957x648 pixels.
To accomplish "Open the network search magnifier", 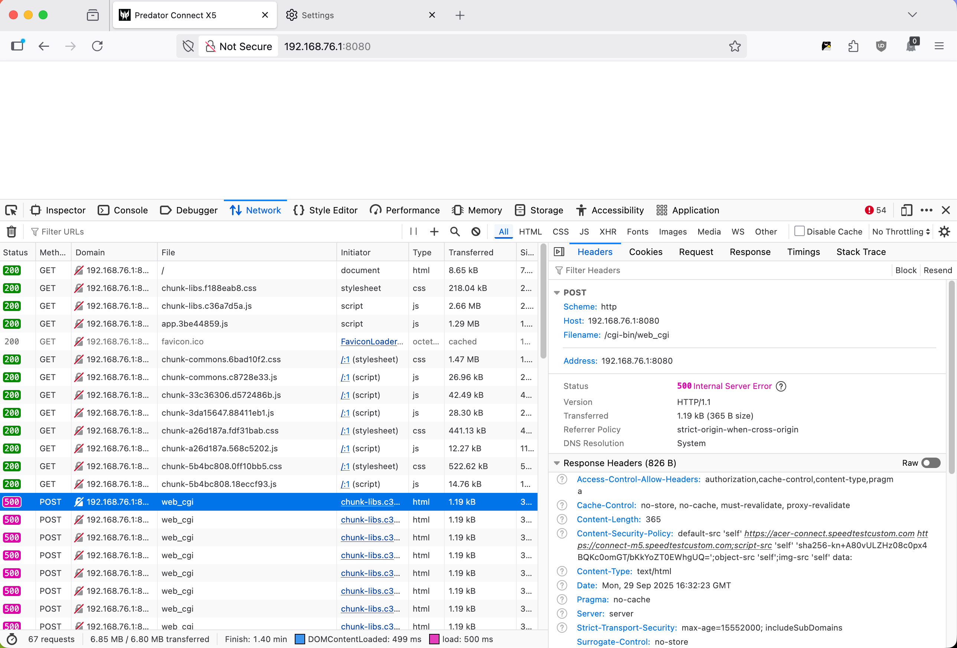I will (455, 232).
